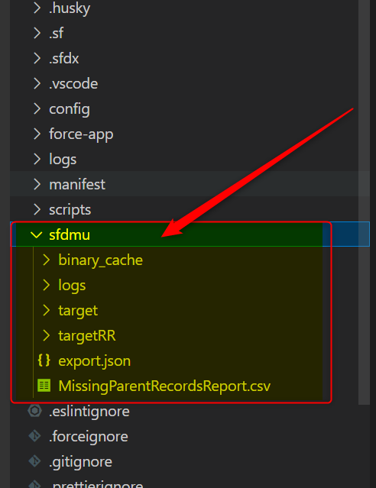This screenshot has width=376, height=488.
Task: Select the config folder name
Action: click(70, 109)
